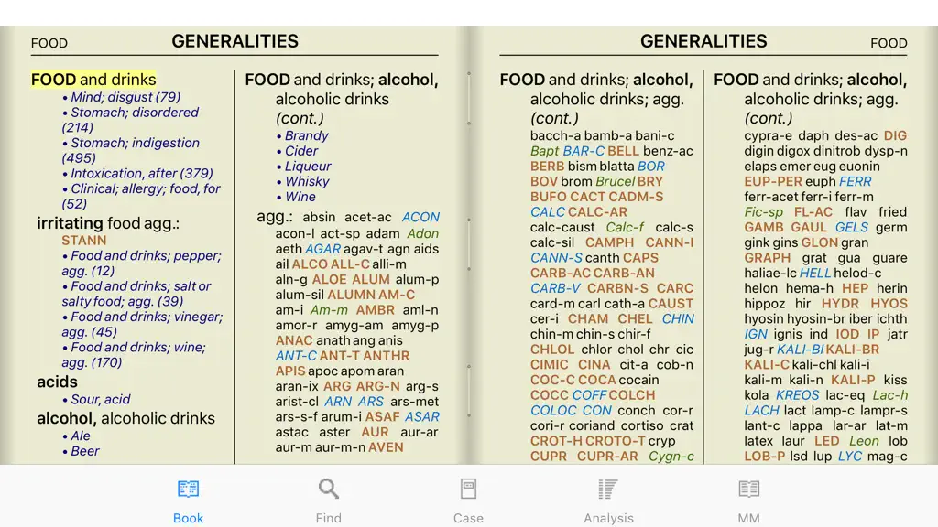Jump to the Whisky sub-rubric
This screenshot has width=938, height=527.
[x=307, y=182]
